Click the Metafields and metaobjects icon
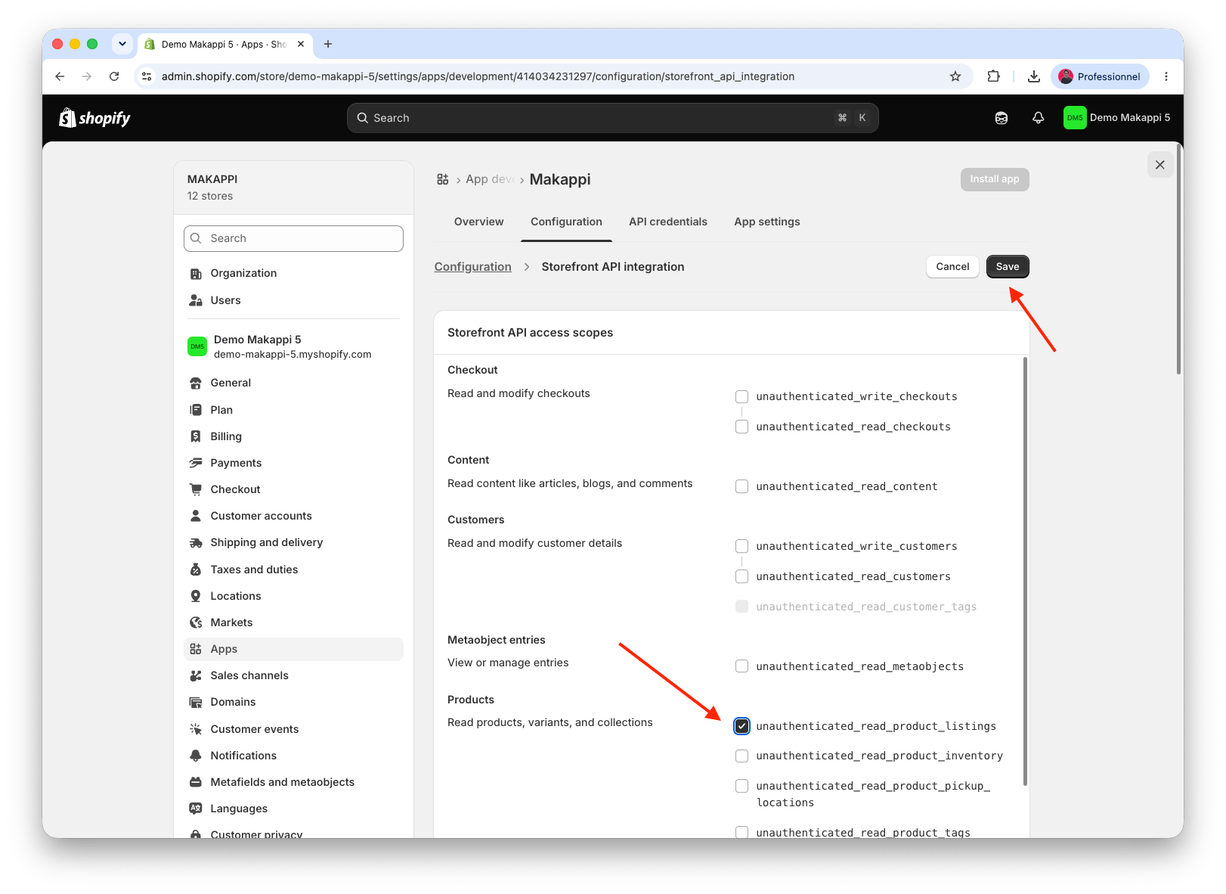Image resolution: width=1226 pixels, height=894 pixels. [196, 782]
